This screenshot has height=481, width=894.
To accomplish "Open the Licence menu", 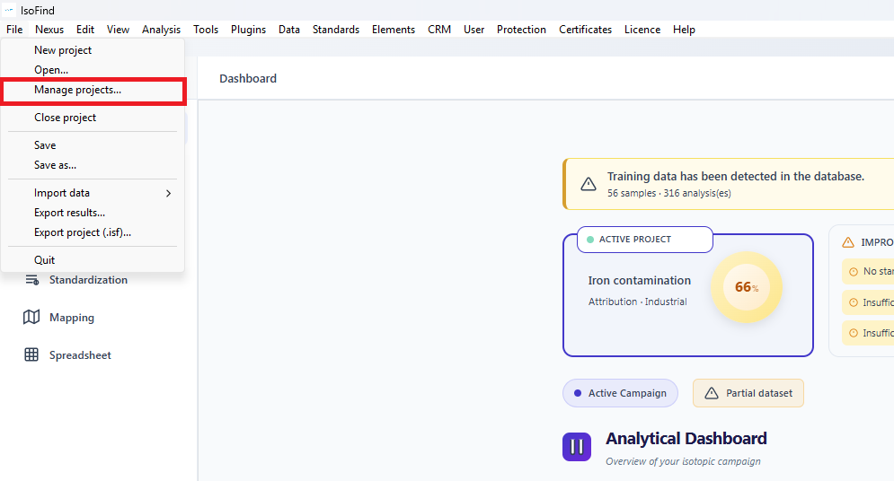I will [642, 30].
